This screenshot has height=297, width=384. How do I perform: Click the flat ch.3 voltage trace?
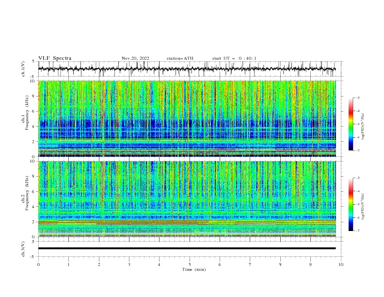[x=187, y=248]
